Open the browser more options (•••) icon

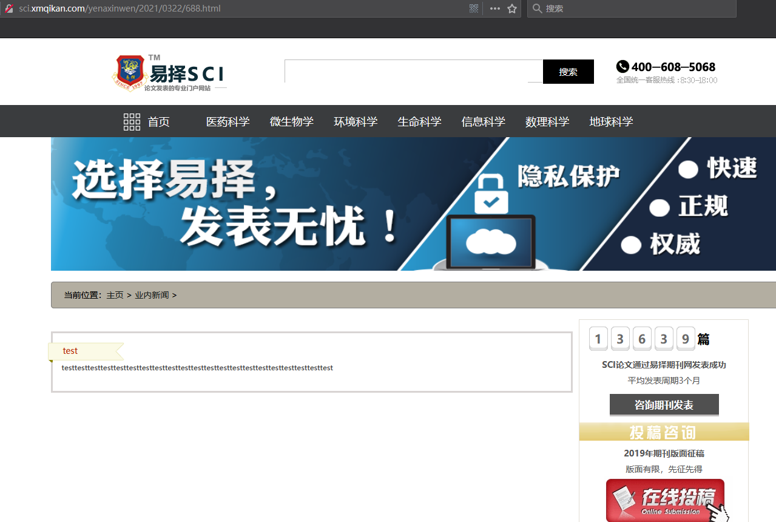click(x=494, y=8)
